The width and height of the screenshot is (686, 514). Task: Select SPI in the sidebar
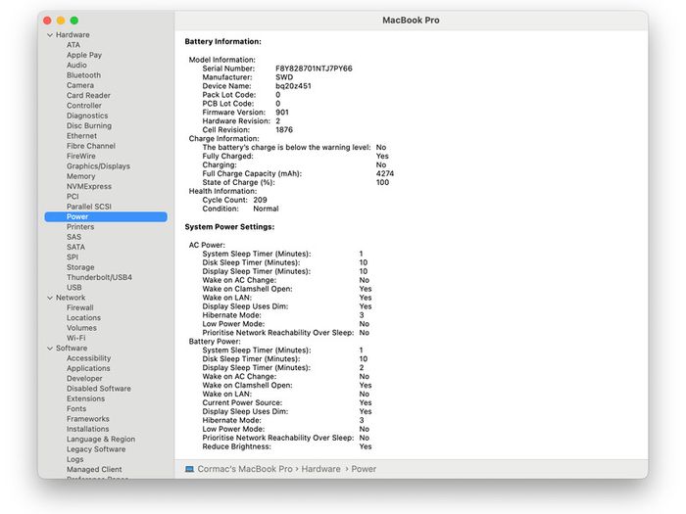(73, 257)
